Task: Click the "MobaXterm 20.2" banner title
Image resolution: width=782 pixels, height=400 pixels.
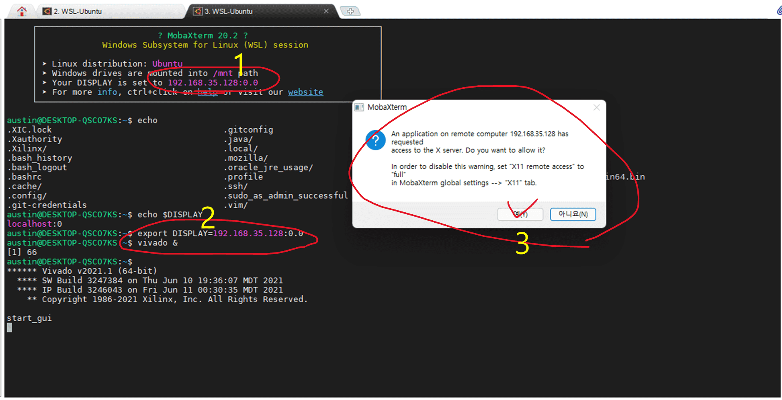Action: point(203,35)
